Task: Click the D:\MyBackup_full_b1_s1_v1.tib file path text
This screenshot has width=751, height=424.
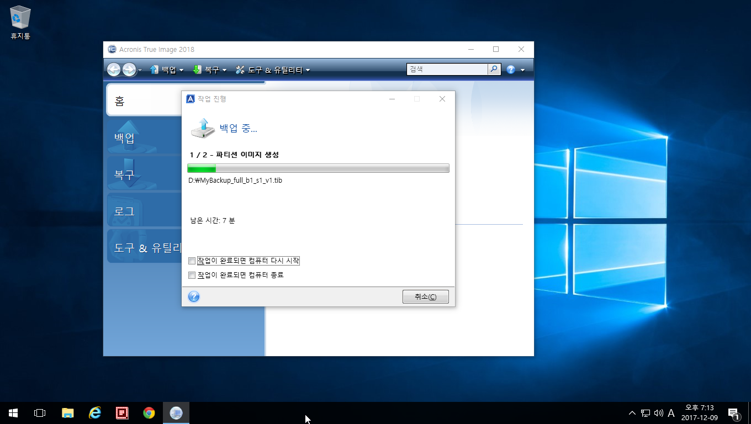Action: click(x=235, y=181)
